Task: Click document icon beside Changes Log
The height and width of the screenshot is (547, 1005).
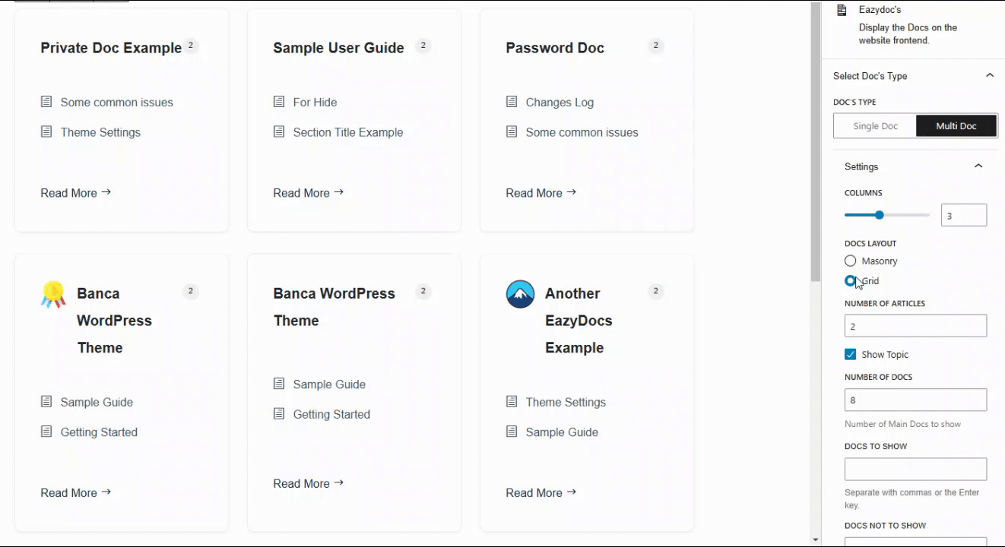Action: 512,102
